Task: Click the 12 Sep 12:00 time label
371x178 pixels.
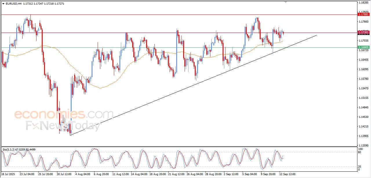Action: (288, 174)
